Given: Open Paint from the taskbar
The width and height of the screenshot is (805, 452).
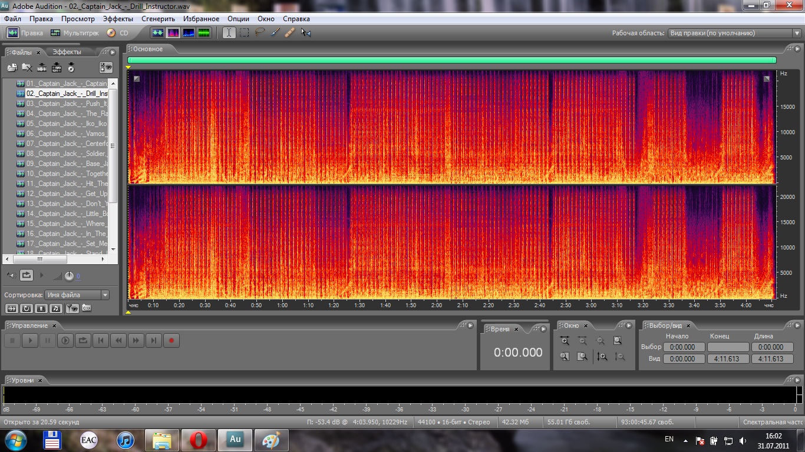Looking at the screenshot, I should (x=272, y=440).
